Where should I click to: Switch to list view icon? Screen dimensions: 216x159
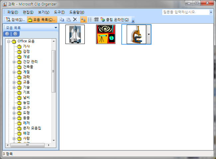[x=90, y=20]
